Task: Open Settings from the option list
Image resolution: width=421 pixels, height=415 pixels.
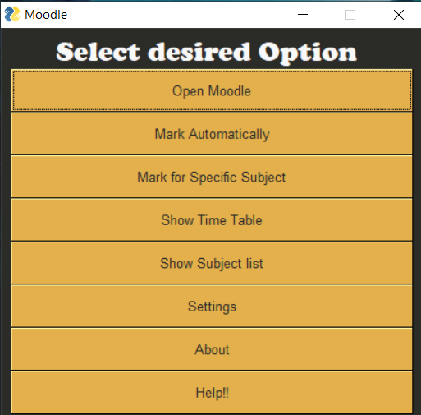Action: coord(212,306)
